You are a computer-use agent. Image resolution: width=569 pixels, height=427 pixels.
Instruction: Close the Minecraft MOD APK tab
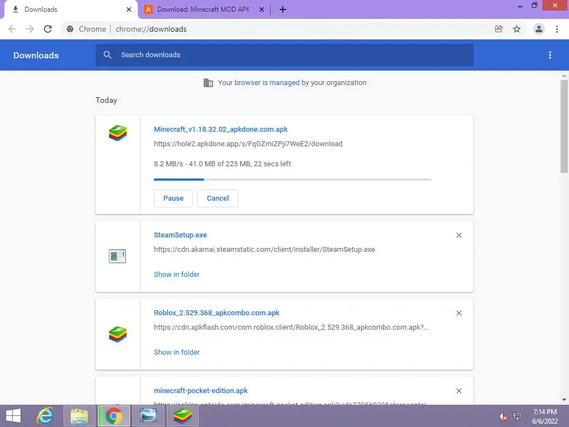tap(262, 9)
